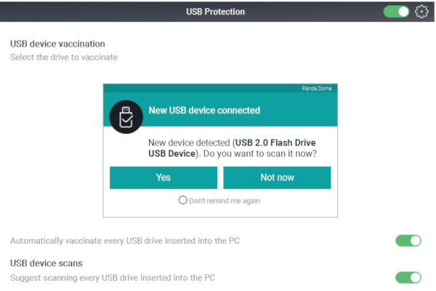Click the USB device scans heading
Screen dimensions: 436x291
(47, 263)
